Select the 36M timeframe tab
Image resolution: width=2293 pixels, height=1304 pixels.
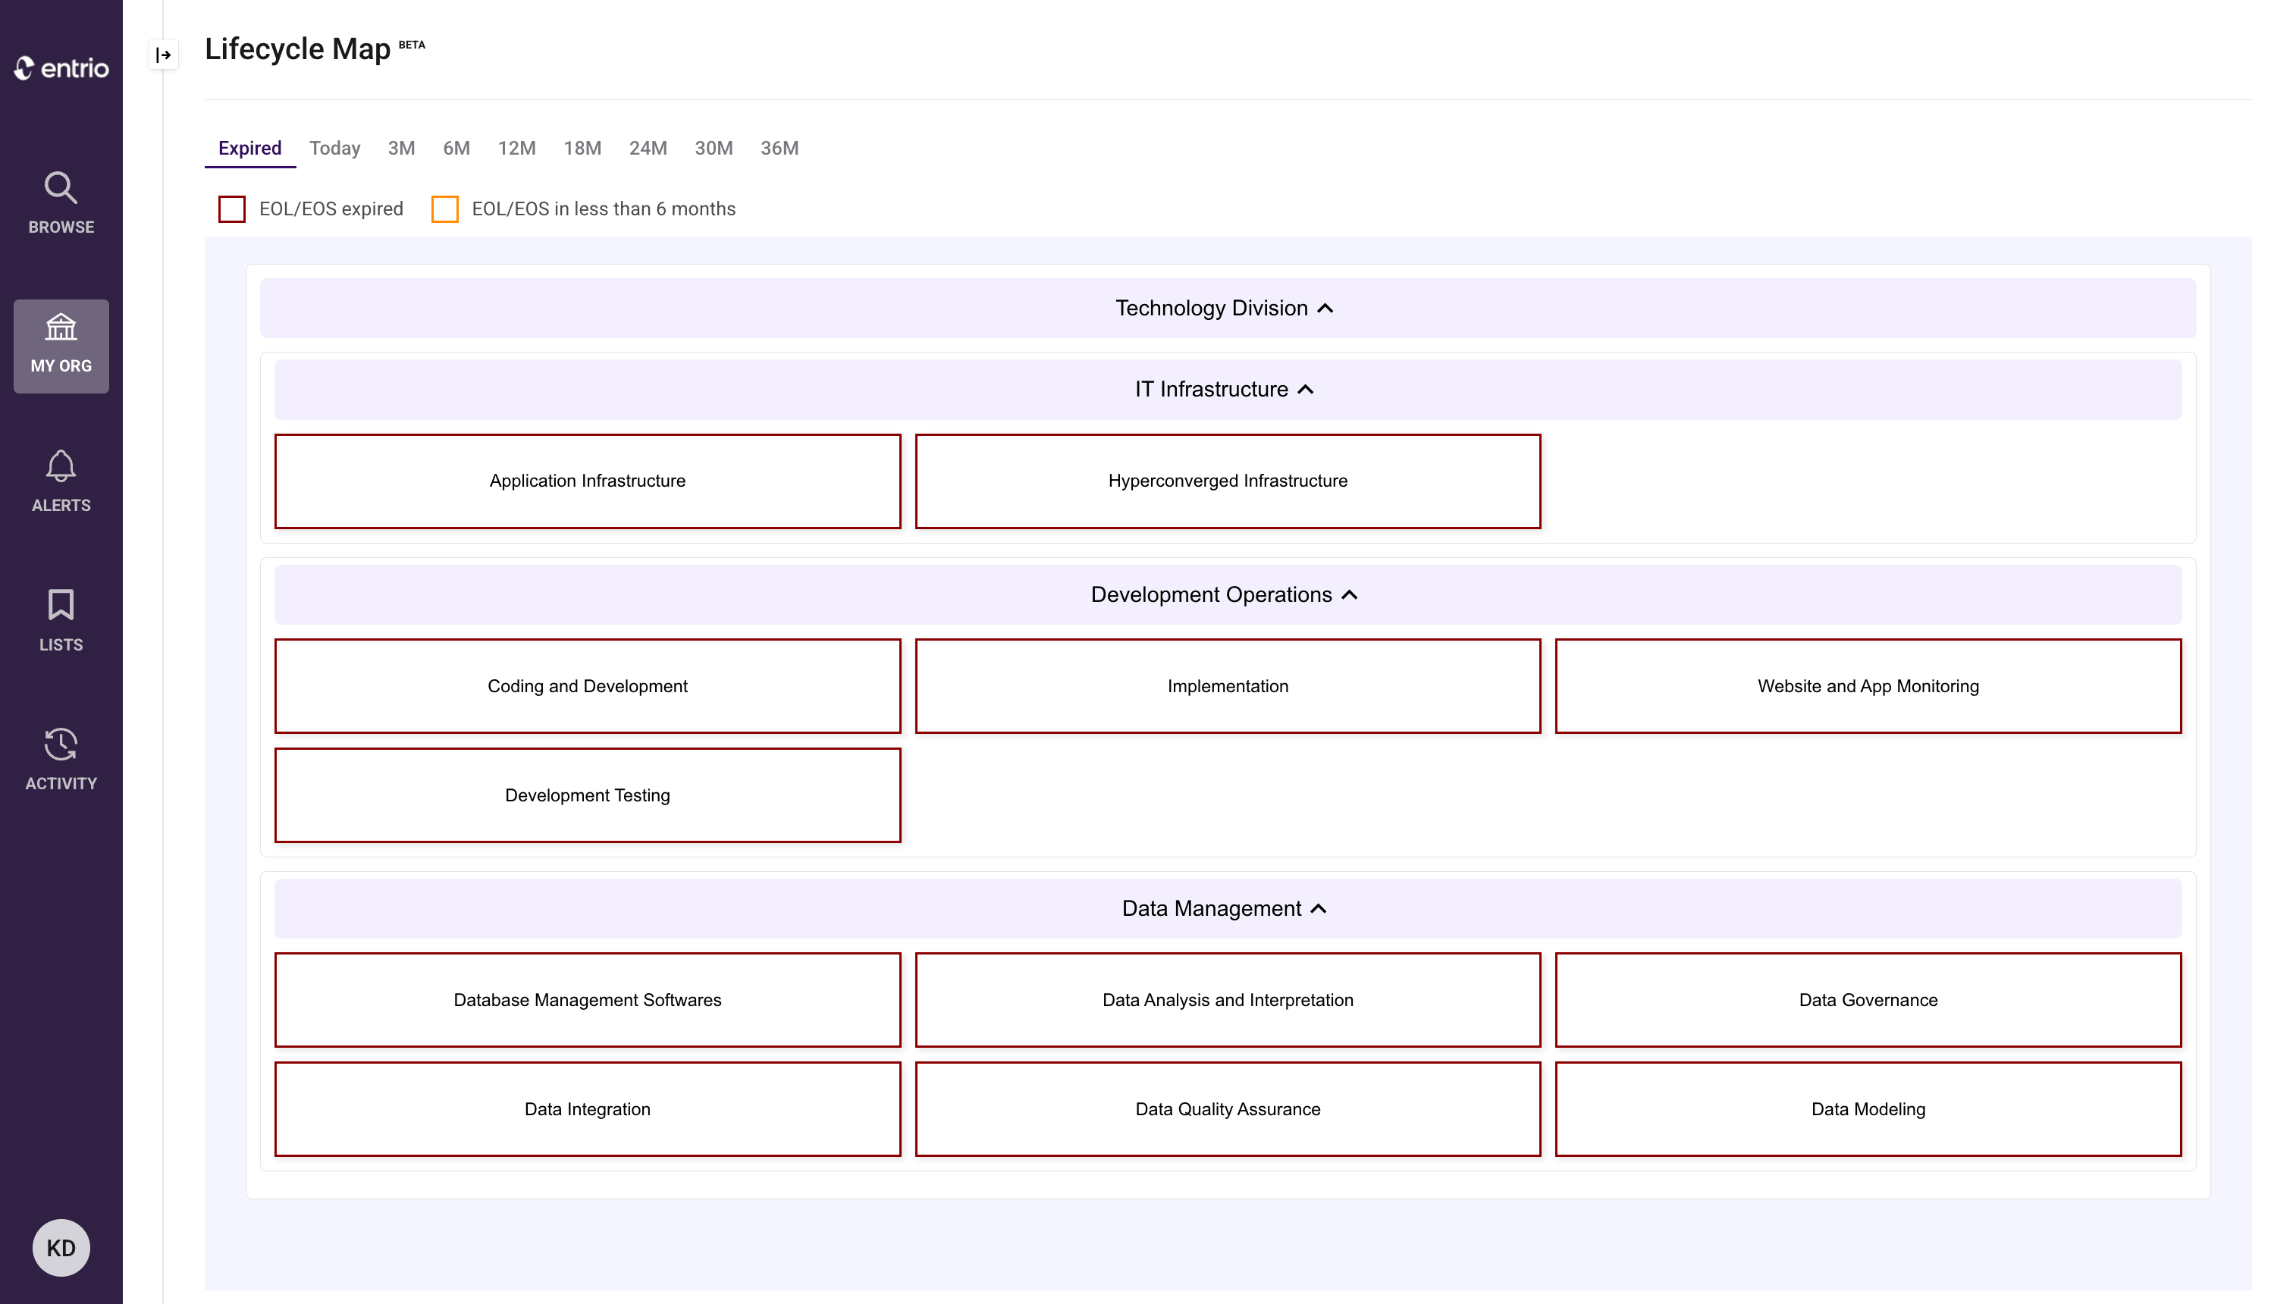[x=779, y=148]
